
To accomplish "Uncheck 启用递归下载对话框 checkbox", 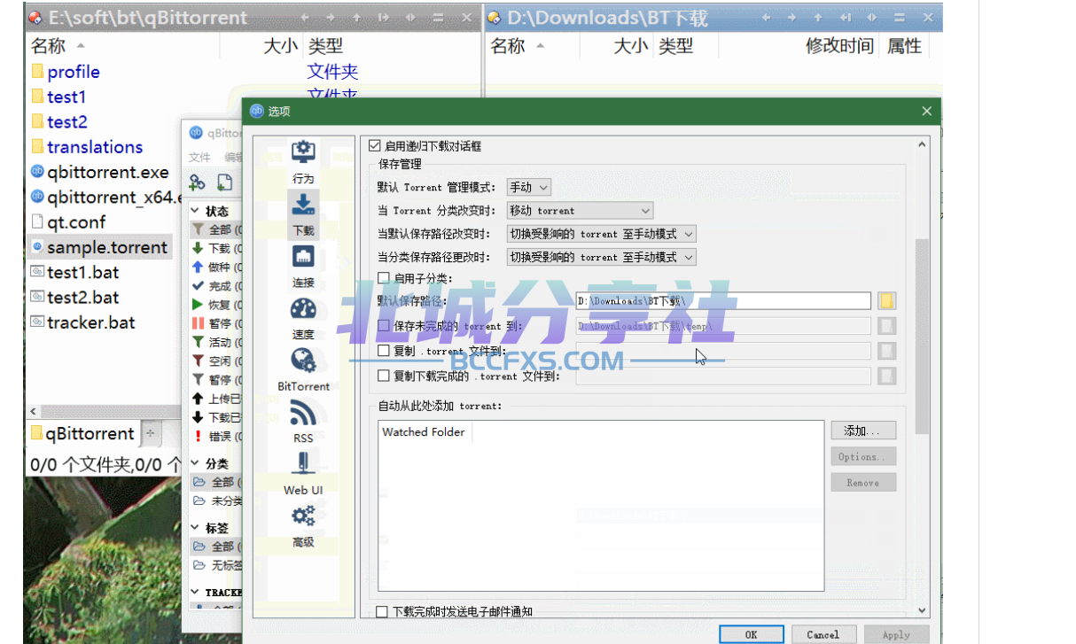I will [x=375, y=145].
